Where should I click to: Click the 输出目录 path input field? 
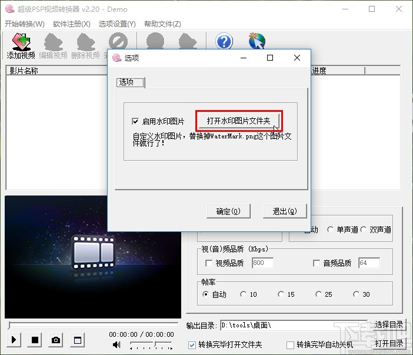click(295, 326)
